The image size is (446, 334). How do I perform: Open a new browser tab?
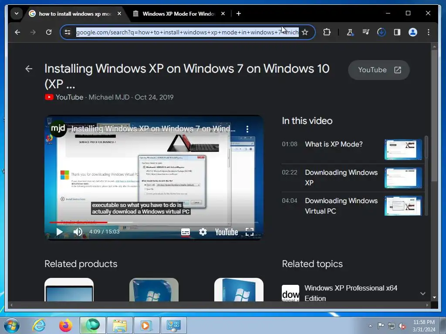click(x=239, y=13)
